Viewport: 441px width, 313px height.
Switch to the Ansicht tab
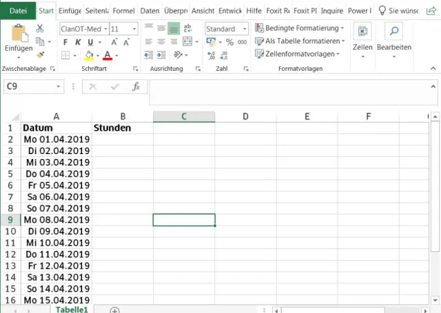click(203, 11)
